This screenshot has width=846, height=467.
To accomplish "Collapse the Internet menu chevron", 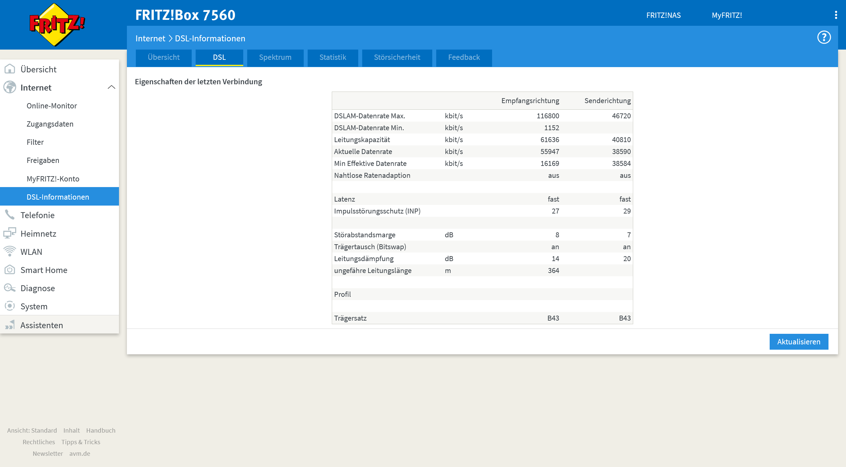I will pyautogui.click(x=111, y=87).
